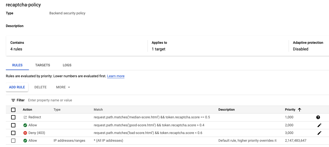This screenshot has height=147, width=329.
Task: Sort by Priority ascending arrow
Action: pyautogui.click(x=300, y=110)
